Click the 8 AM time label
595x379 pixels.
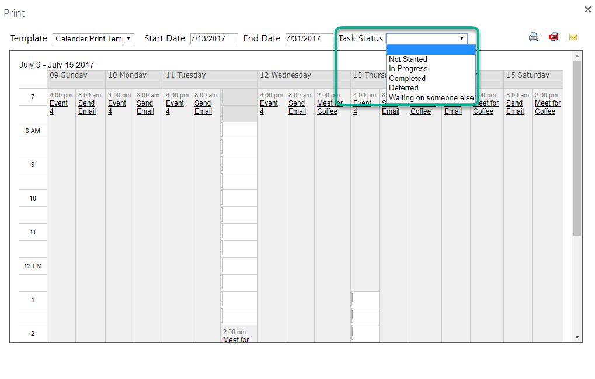tap(33, 131)
